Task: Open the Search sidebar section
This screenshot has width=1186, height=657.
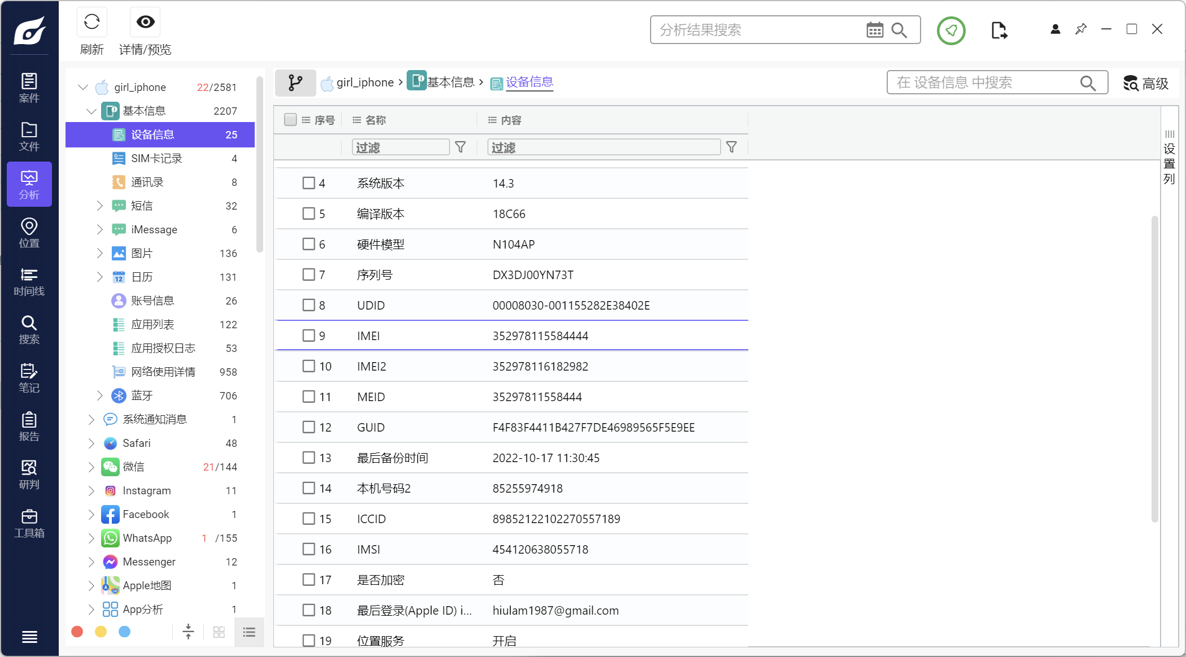Action: [29, 330]
